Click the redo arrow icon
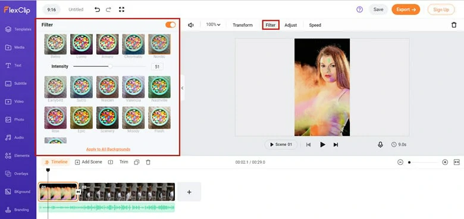Screen dimensions: 464x219 point(108,9)
